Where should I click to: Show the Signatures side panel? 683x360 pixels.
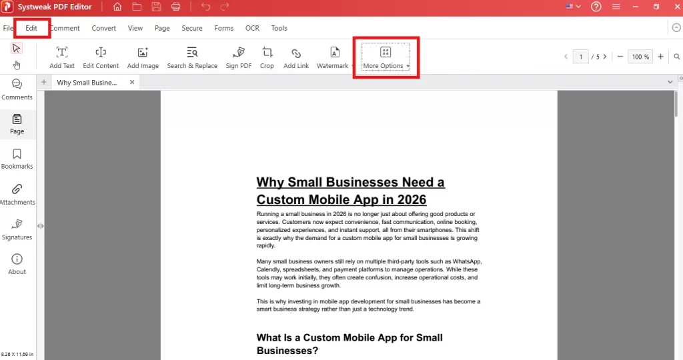coord(17,230)
